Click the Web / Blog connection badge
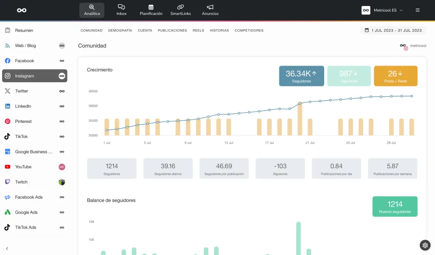 (x=62, y=46)
